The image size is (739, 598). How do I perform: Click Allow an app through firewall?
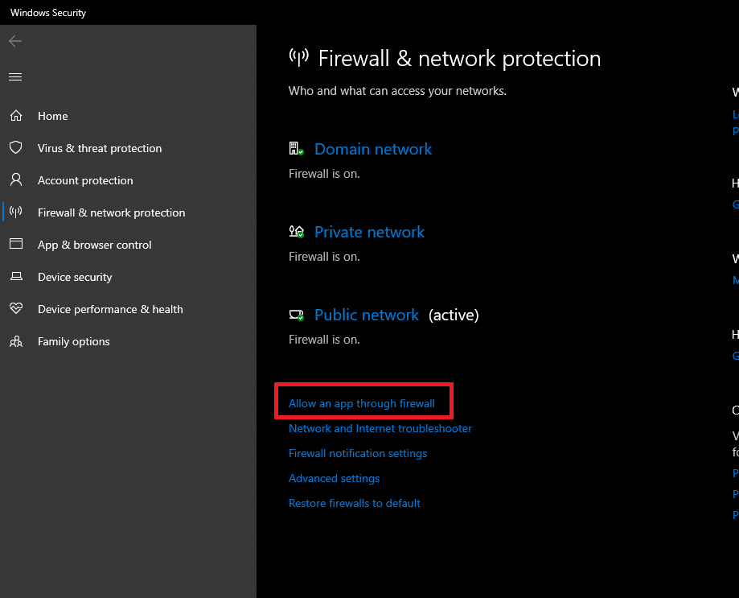362,403
